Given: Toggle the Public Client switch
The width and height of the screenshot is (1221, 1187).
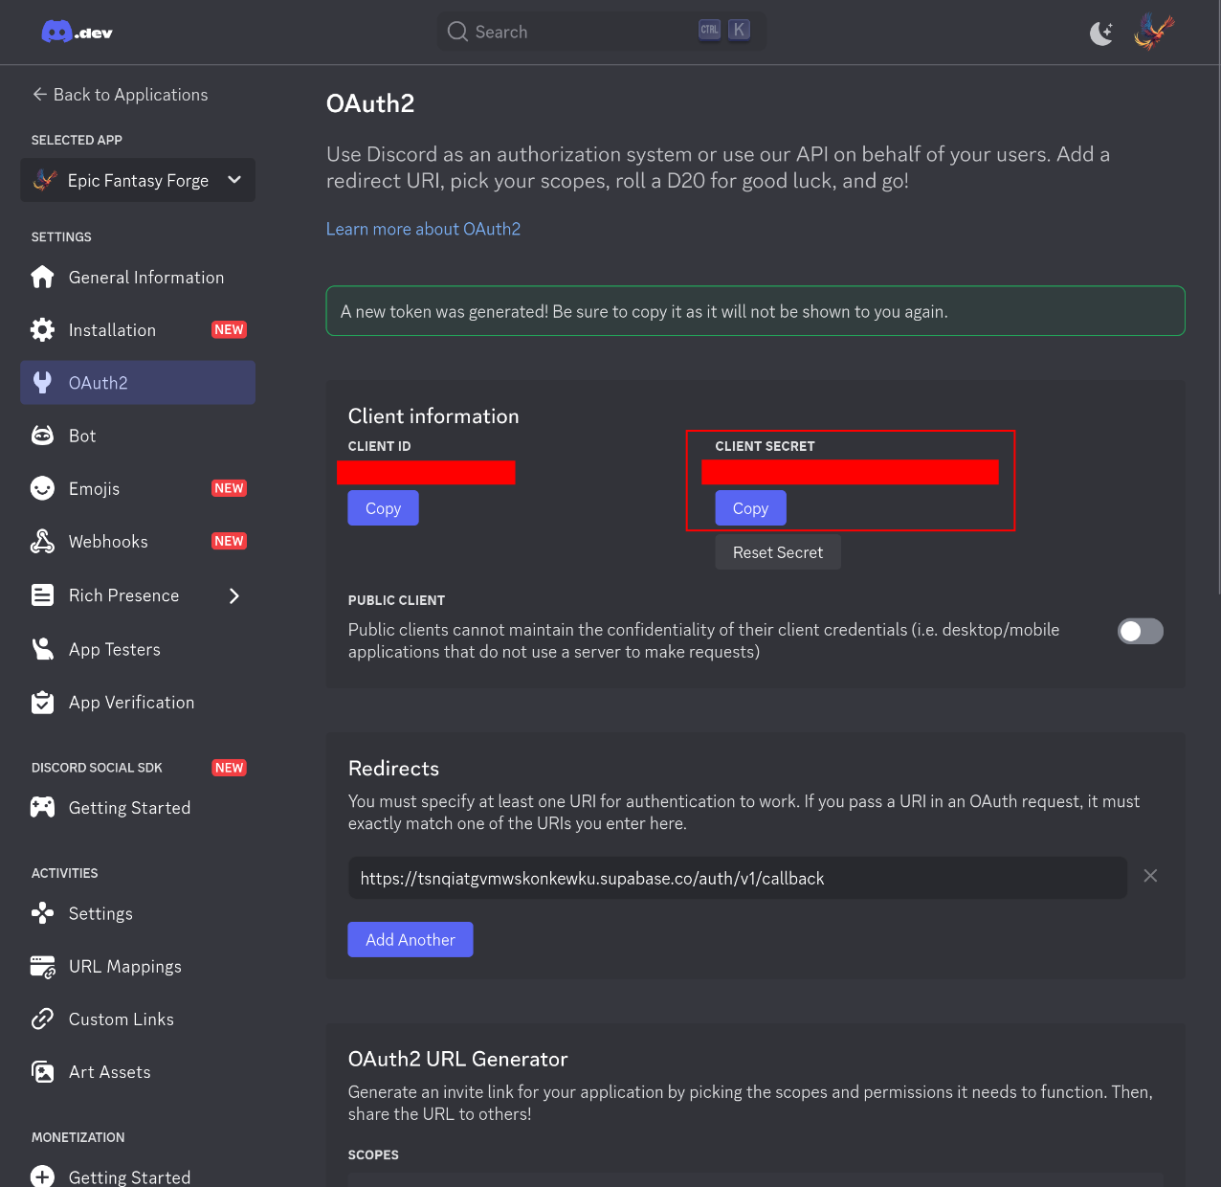Looking at the screenshot, I should click(1140, 631).
